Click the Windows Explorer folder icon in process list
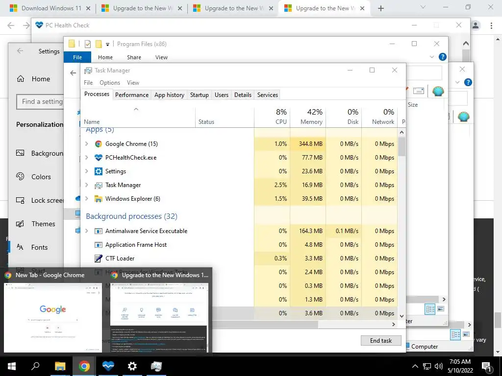The height and width of the screenshot is (376, 502). (98, 199)
